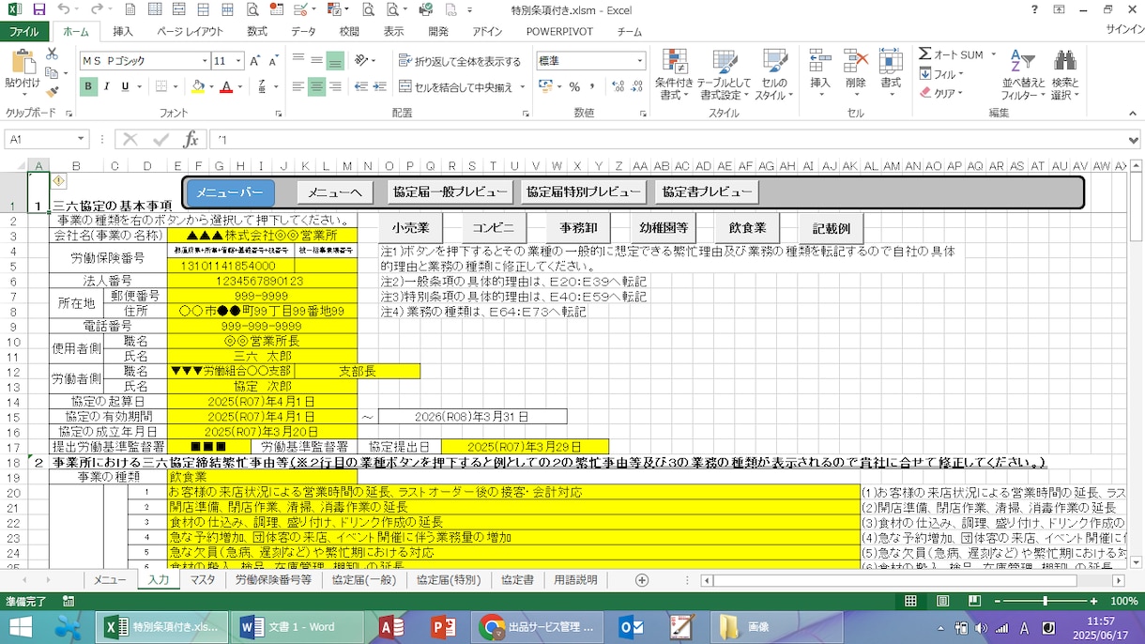Click the AutoSum sigma icon

925,54
